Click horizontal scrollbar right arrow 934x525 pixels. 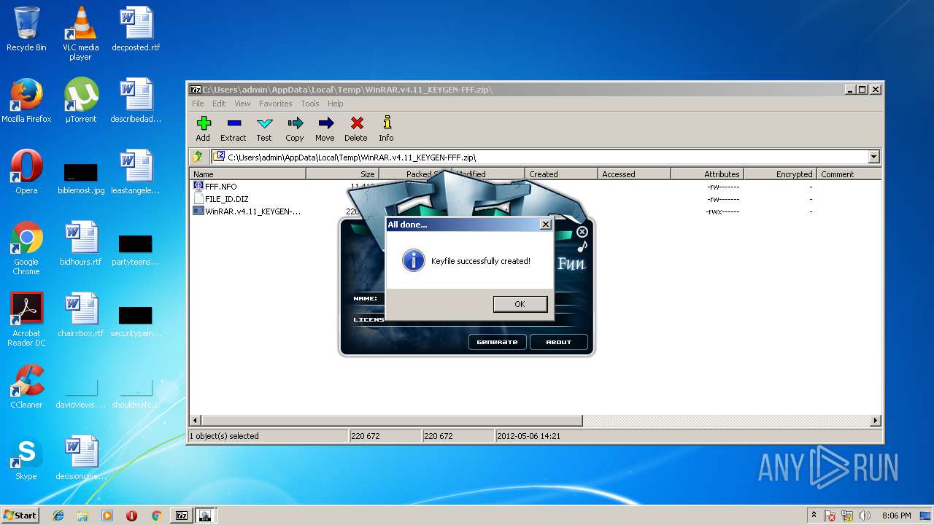tap(876, 421)
